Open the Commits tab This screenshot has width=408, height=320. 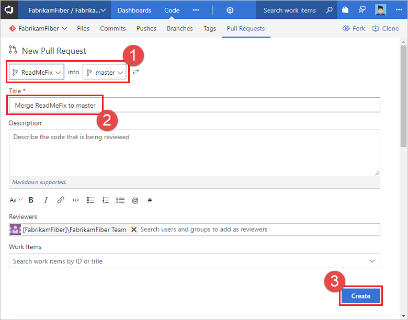pyautogui.click(x=113, y=28)
